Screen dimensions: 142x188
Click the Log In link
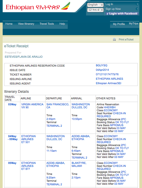[x=109, y=4]
